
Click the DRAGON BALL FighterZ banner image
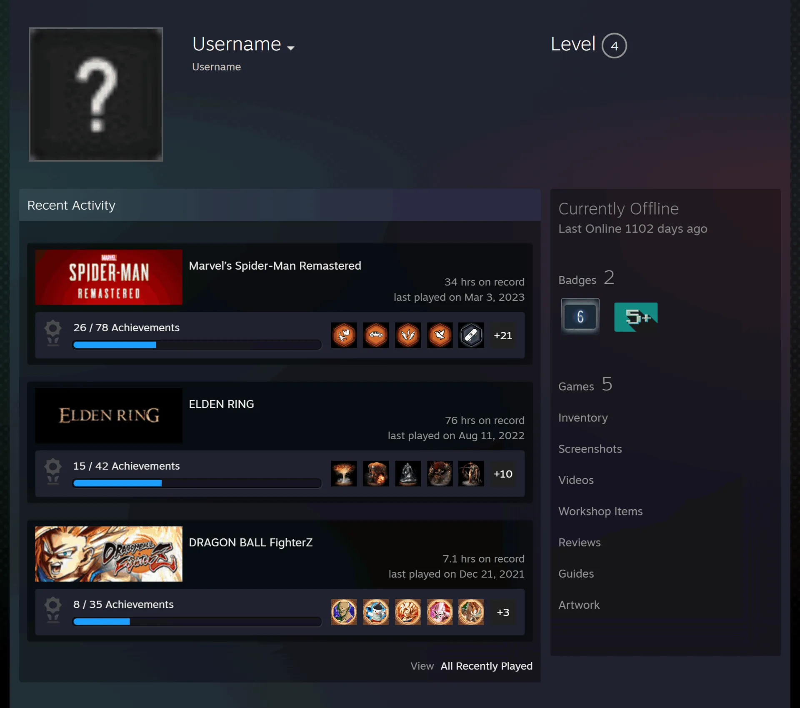click(109, 554)
